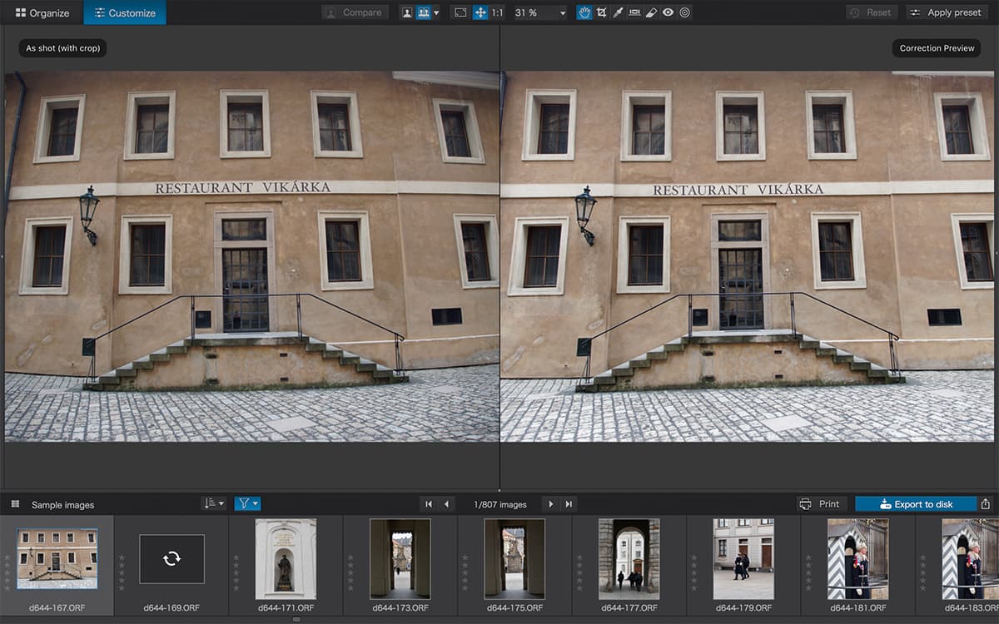This screenshot has width=999, height=624.
Task: Select statue thumbnail d644-171.ORF
Action: [286, 559]
